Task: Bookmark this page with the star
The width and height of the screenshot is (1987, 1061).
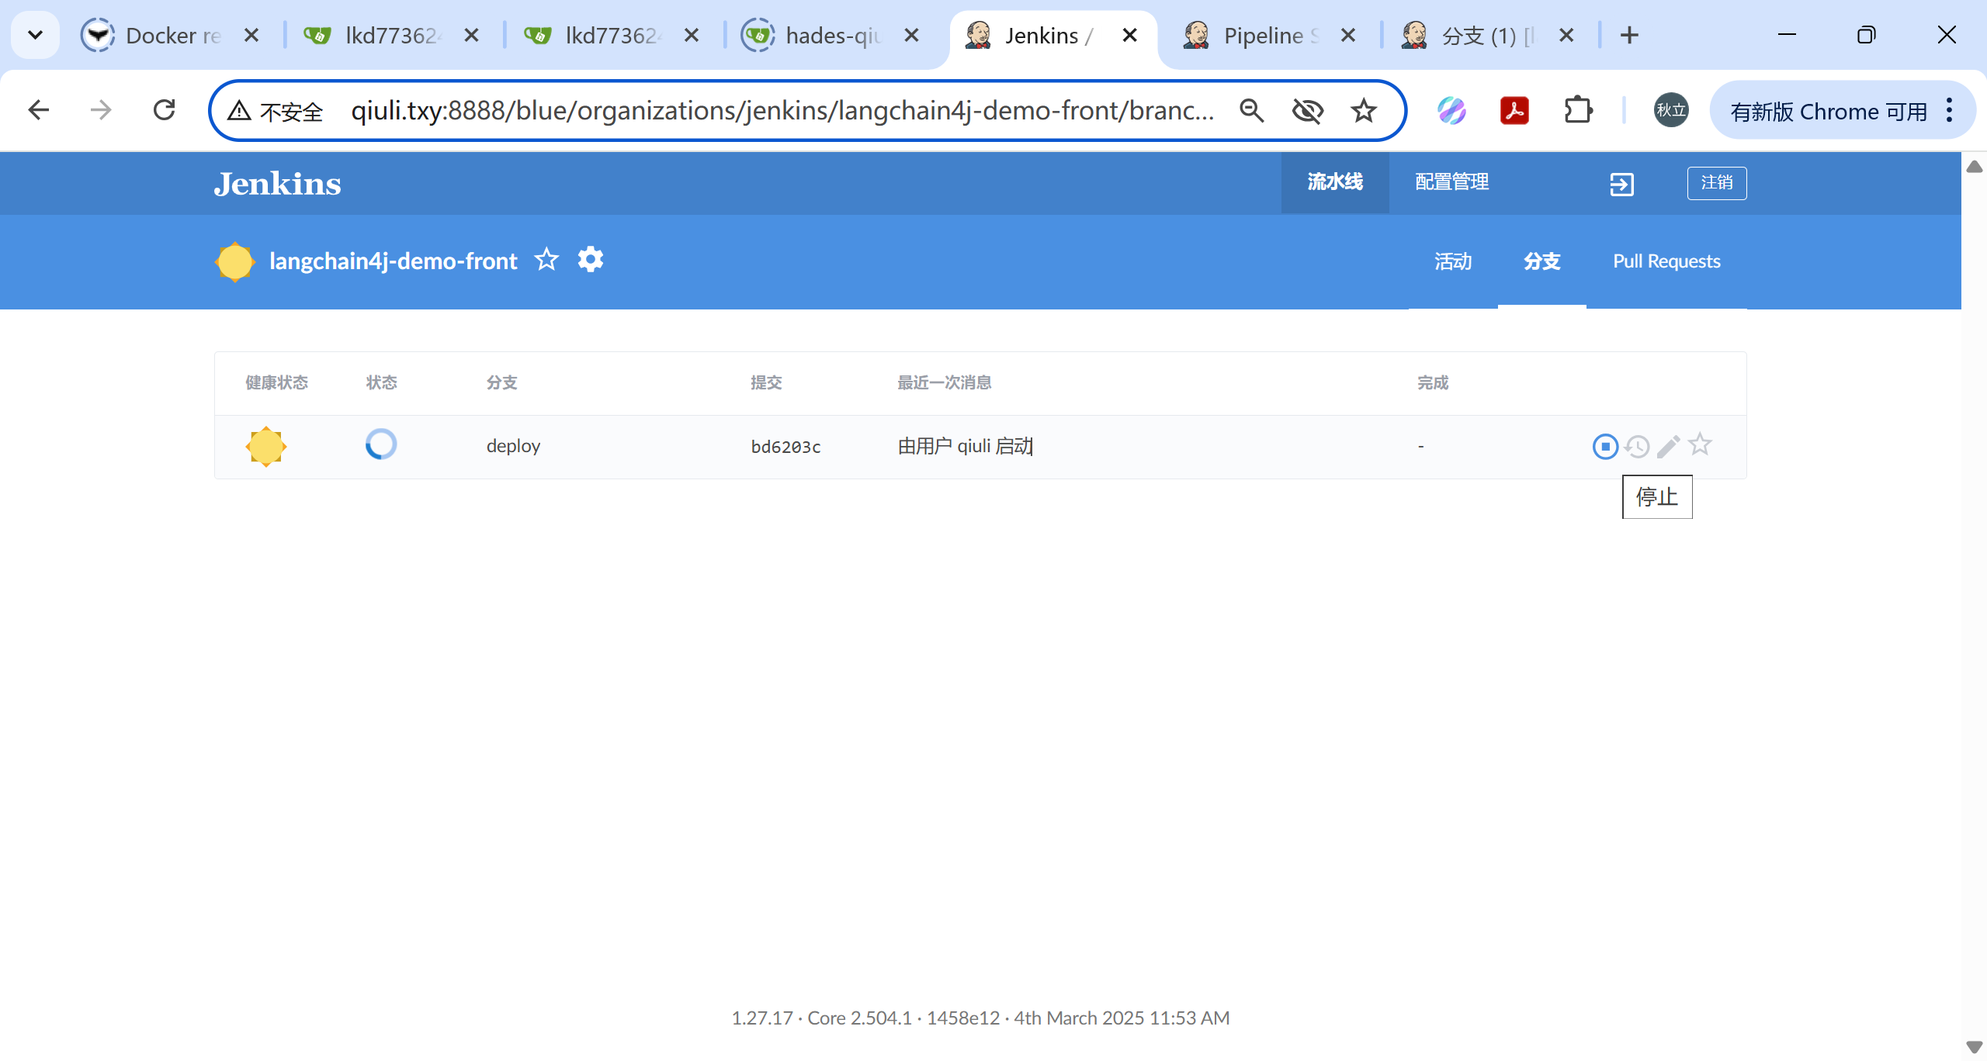Action: (x=1363, y=111)
